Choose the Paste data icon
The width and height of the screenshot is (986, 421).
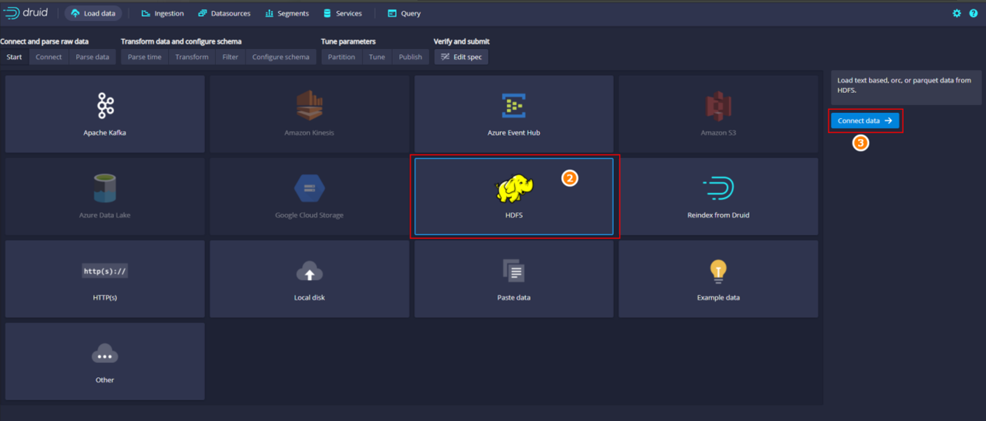(x=514, y=270)
